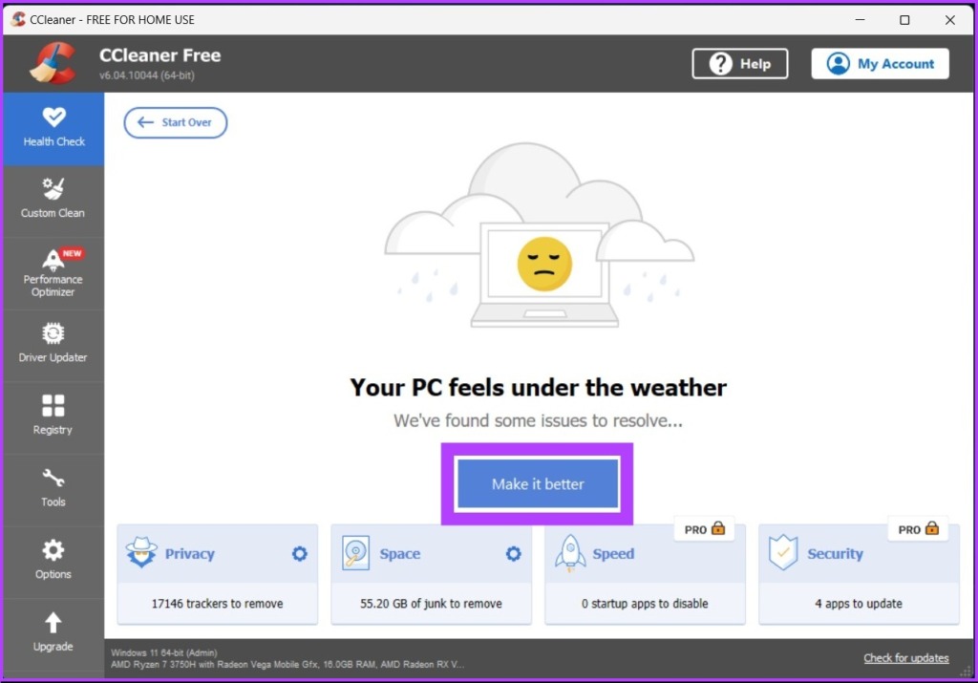978x683 pixels.
Task: Click the Security shield icon
Action: click(x=783, y=552)
